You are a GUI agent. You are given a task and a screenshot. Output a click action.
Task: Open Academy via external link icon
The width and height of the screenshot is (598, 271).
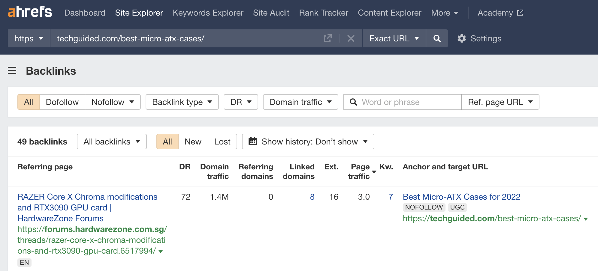[x=520, y=12]
